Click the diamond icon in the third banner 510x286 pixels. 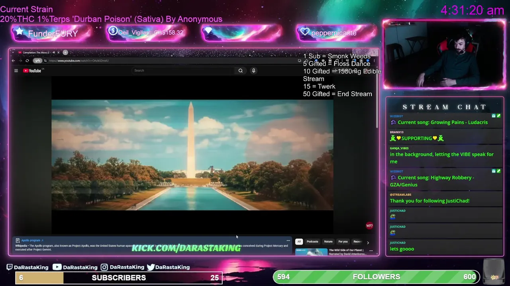coord(209,31)
